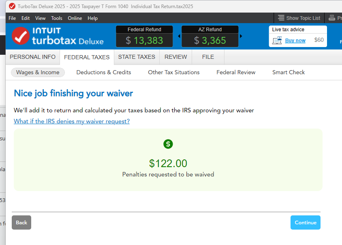This screenshot has width=342, height=245.
Task: Open Other Tax Situations section
Action: point(174,72)
